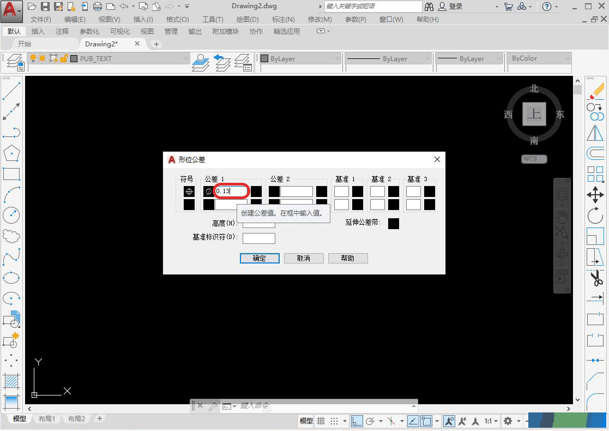Expand the ByColor plot style dropdown
This screenshot has width=609, height=431.
[x=568, y=58]
